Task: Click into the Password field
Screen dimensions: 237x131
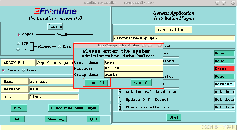Action: point(133,69)
